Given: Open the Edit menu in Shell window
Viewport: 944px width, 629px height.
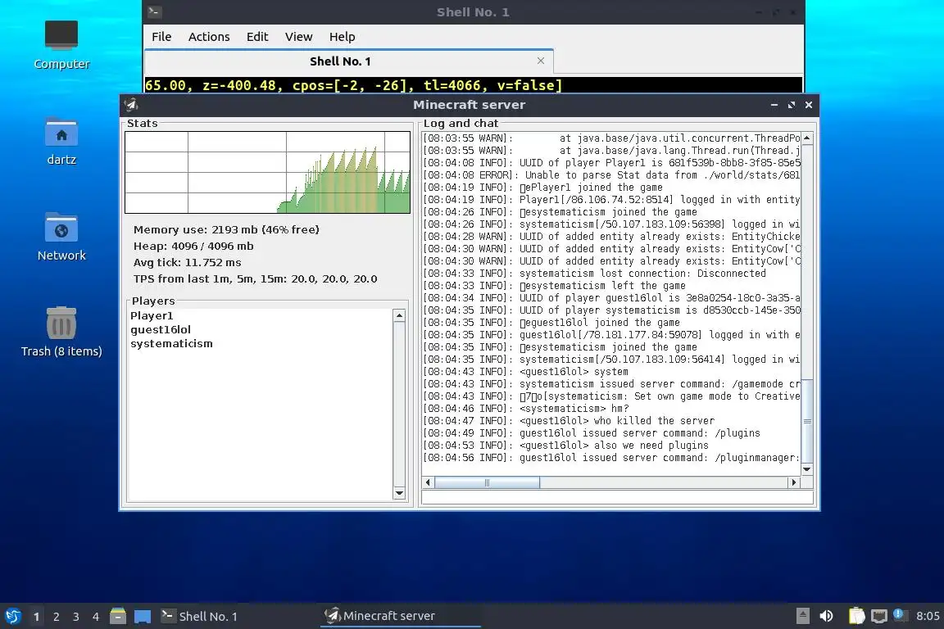Looking at the screenshot, I should (257, 37).
